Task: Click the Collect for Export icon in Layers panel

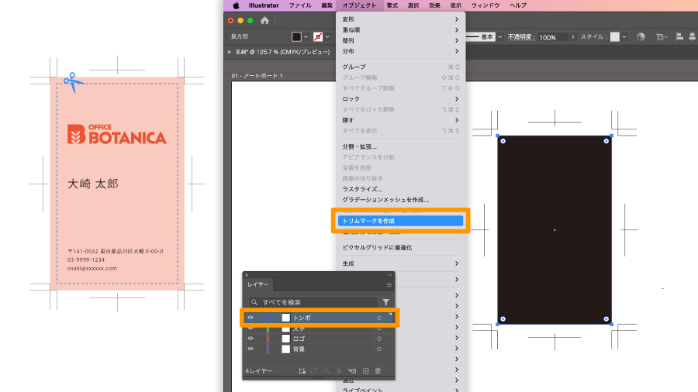Action: 302,371
